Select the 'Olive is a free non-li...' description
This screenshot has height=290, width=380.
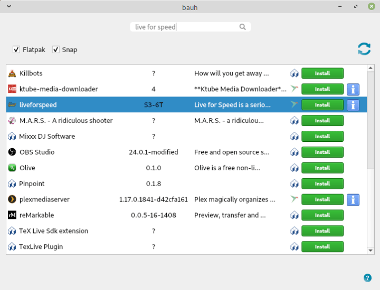coord(227,168)
